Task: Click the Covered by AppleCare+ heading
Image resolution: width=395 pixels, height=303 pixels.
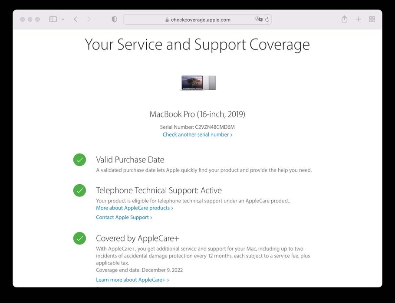Action: [137, 238]
